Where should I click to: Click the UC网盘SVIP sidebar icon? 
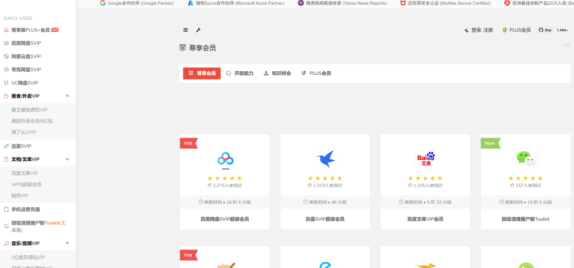click(6, 83)
